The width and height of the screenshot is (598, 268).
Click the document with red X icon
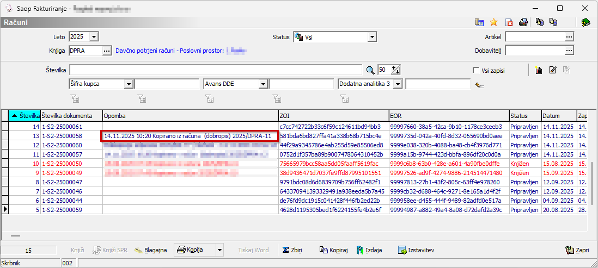509,22
